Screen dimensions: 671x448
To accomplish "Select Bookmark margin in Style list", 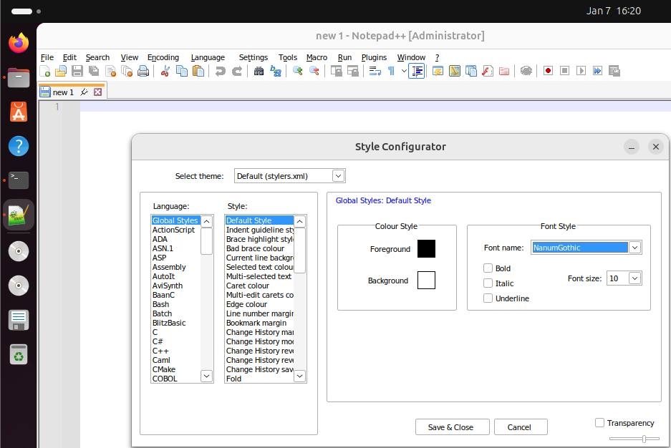I will coord(256,323).
